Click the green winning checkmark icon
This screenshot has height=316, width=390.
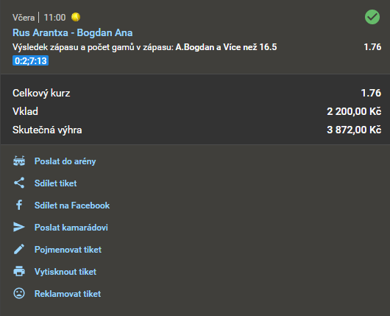pyautogui.click(x=372, y=17)
